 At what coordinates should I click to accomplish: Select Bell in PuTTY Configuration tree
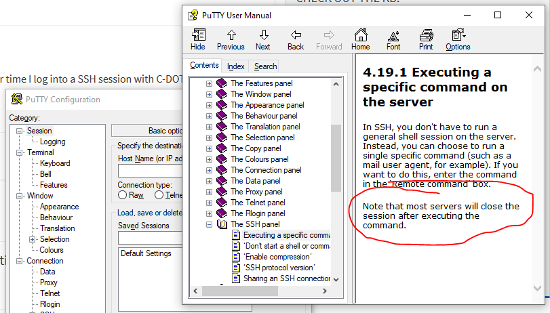[45, 174]
